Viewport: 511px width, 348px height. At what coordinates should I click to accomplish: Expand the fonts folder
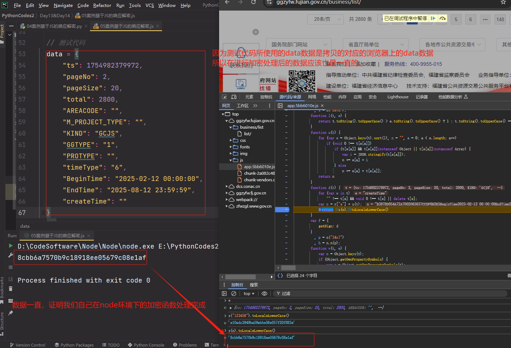[231, 147]
